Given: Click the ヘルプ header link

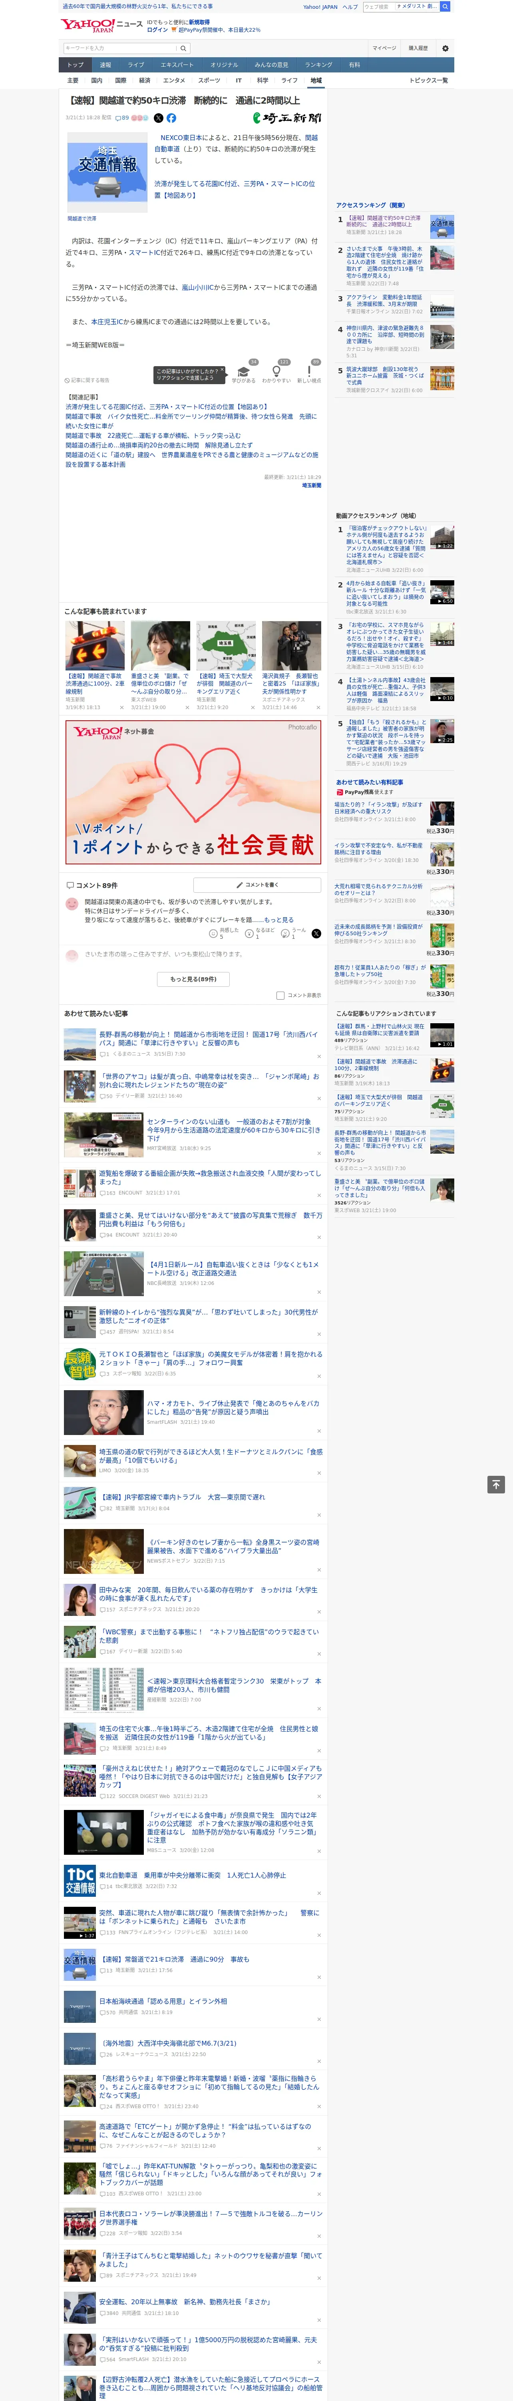Looking at the screenshot, I should pos(349,6).
